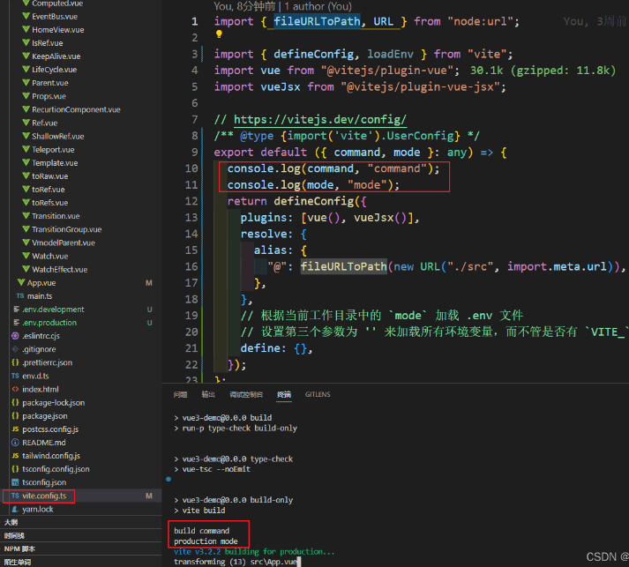Open main.ts file
This screenshot has width=629, height=567.
[x=40, y=296]
